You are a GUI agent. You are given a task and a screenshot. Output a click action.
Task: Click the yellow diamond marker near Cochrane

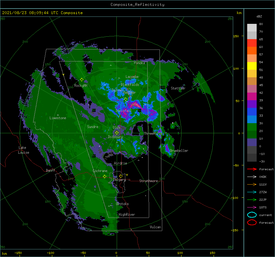pos(105,176)
